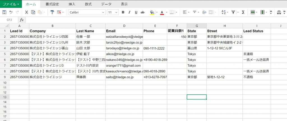Select the cell with 株式会社トライエッジ富山
This screenshot has height=121, width=287.
pos(52,48)
